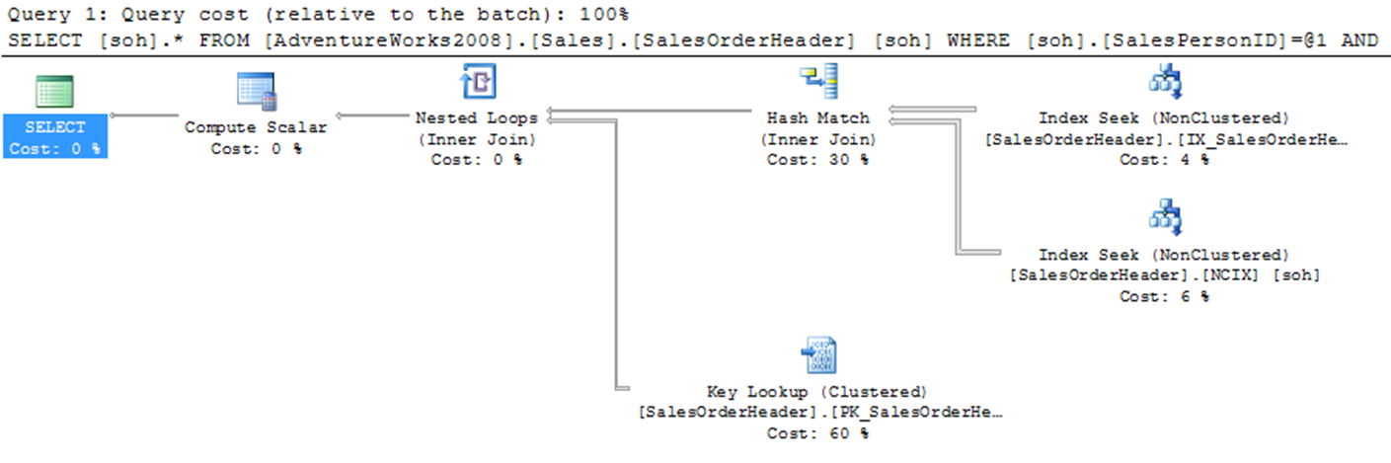
Task: Click the SELECT operator icon
Action: coord(54,92)
